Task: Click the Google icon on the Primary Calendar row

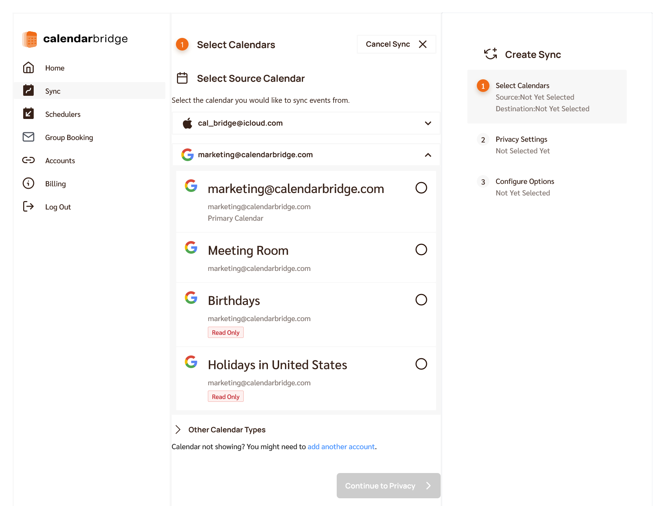Action: click(191, 186)
